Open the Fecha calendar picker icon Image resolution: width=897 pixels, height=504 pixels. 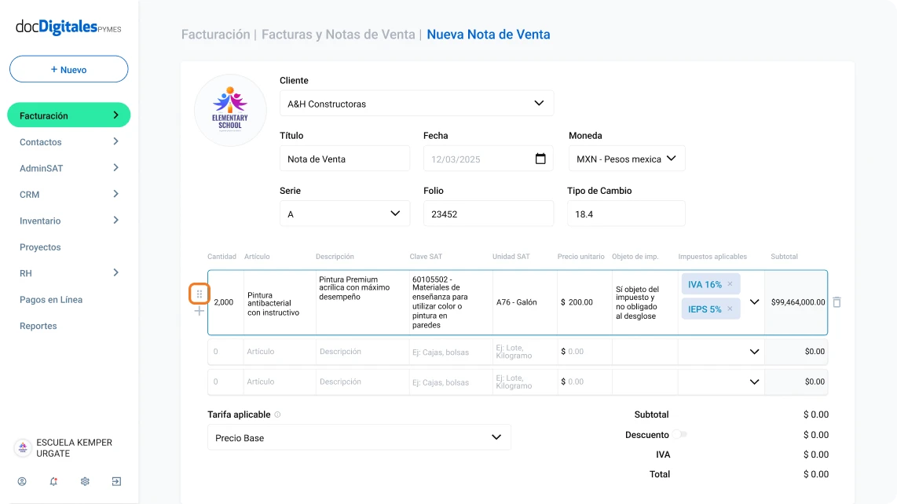coord(540,159)
